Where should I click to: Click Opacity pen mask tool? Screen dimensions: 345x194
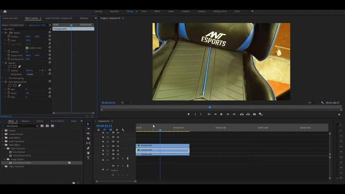tap(19, 66)
